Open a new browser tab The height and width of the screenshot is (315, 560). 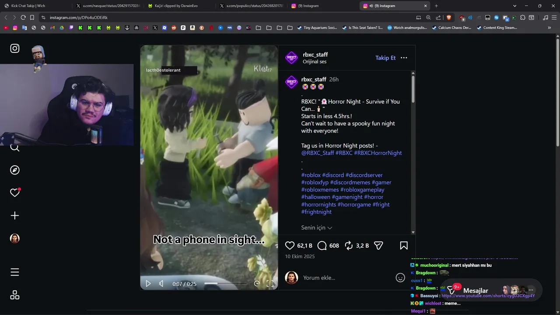point(436,6)
